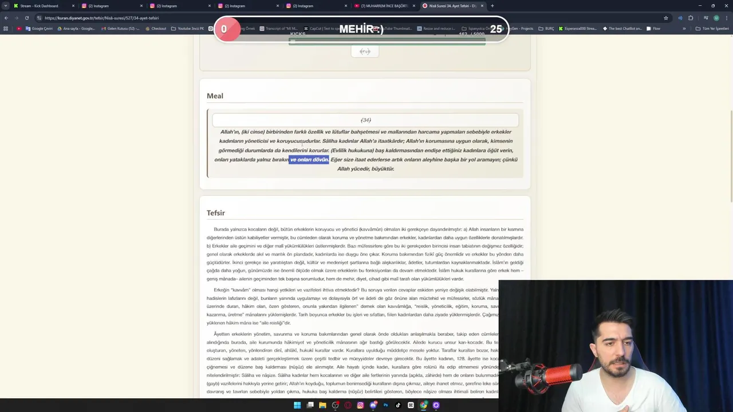Viewport: 733px width, 412px height.
Task: Open the Tüm Yer İşaretleri folder
Action: 712,28
